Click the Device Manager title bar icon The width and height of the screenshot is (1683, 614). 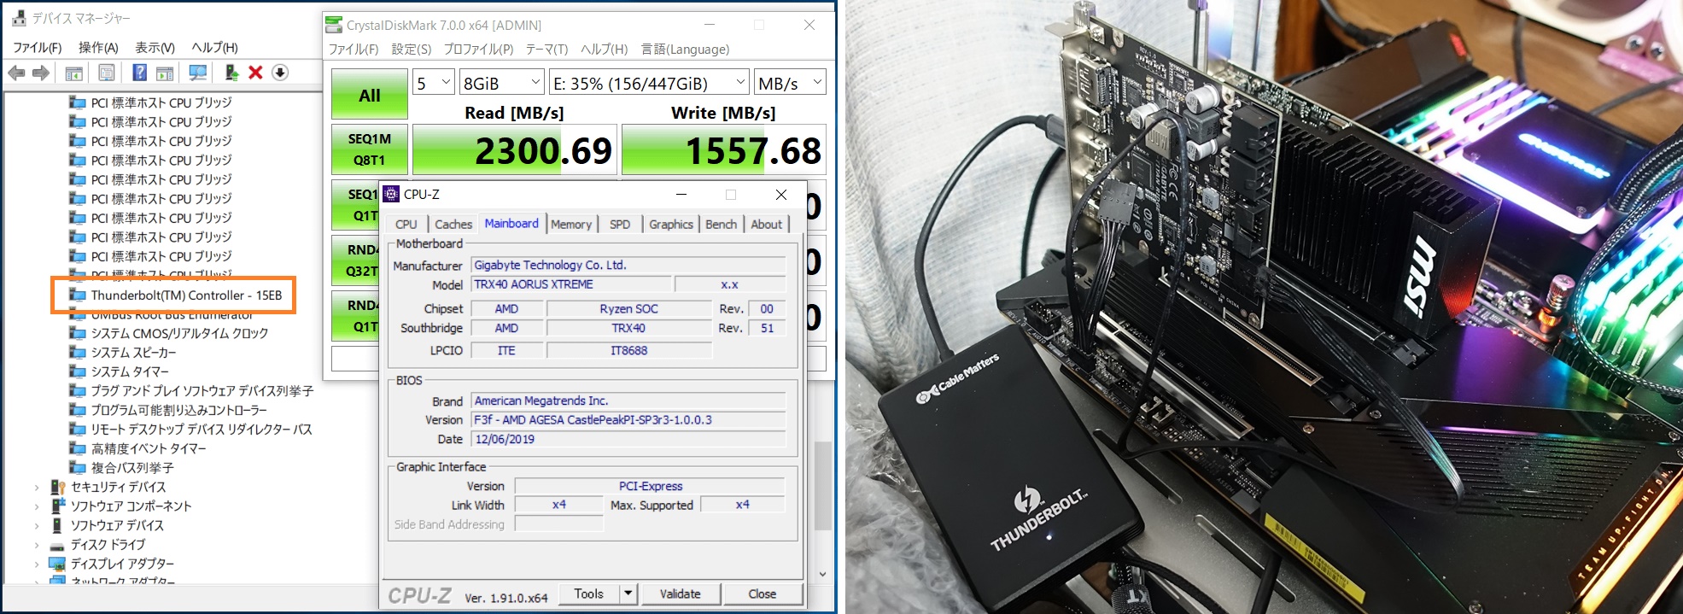click(19, 18)
